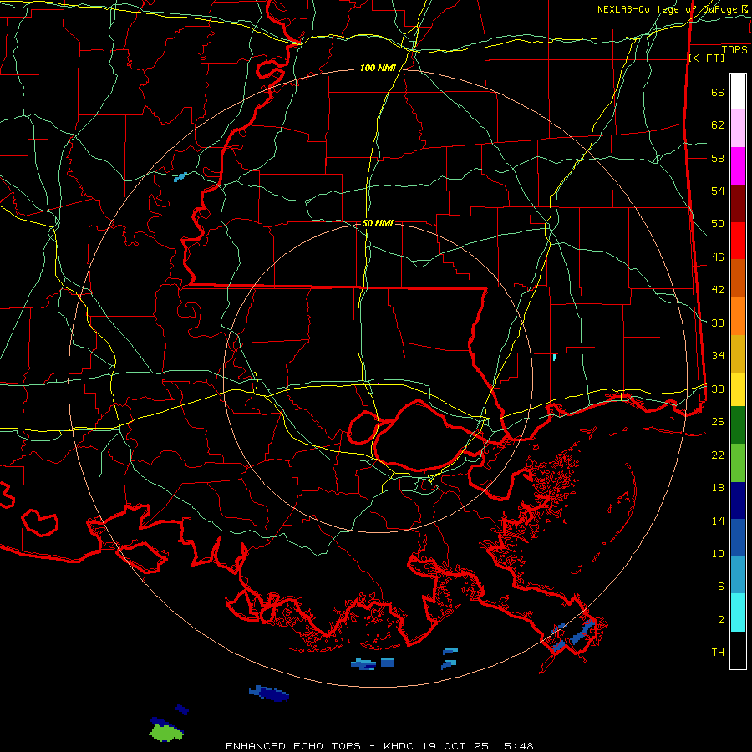Screen dimensions: 752x752
Task: Click the 38 legend value
Action: click(718, 323)
